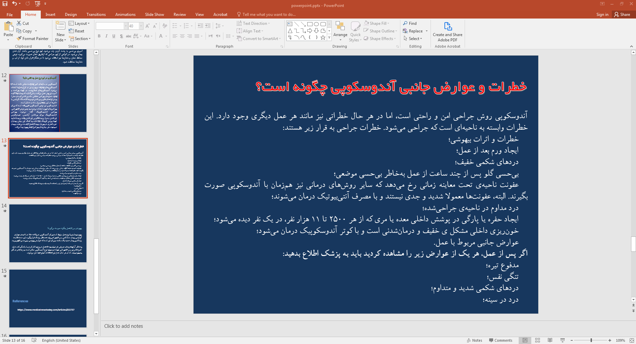Toggle Comments pane in status bar

(x=500, y=340)
